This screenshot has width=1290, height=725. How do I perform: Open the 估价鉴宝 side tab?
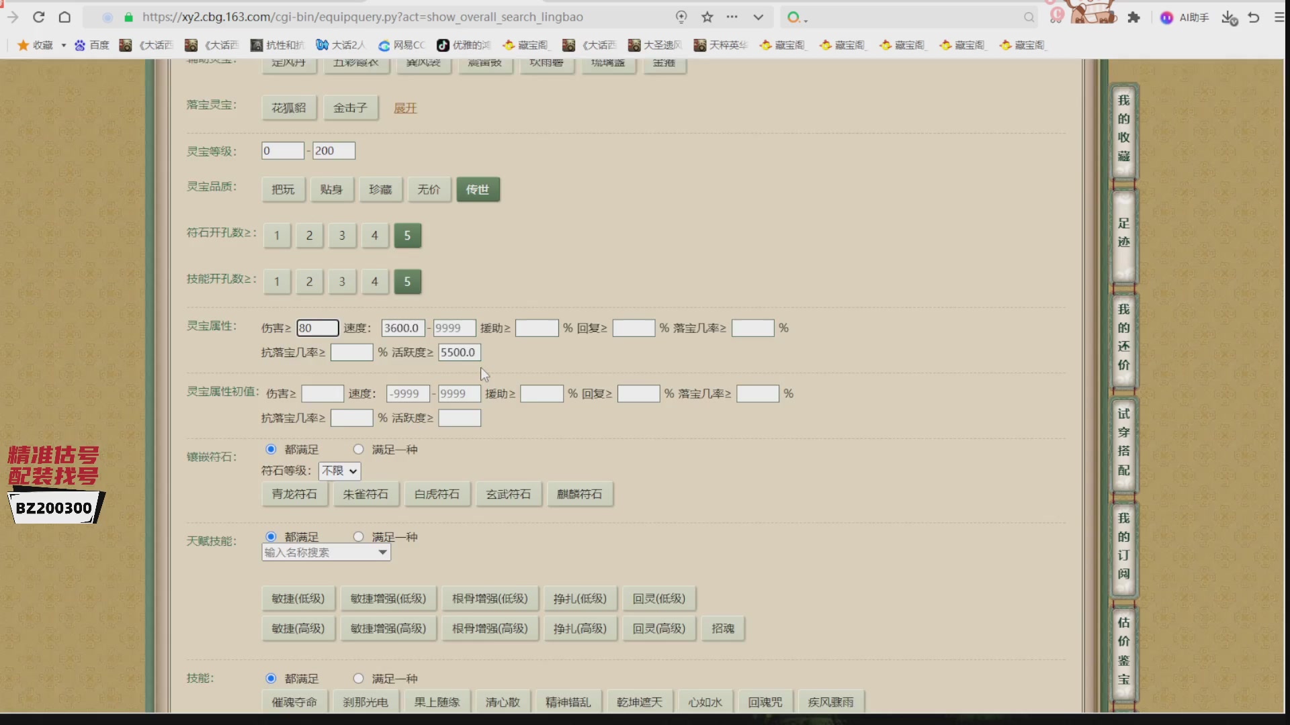pyautogui.click(x=1123, y=651)
